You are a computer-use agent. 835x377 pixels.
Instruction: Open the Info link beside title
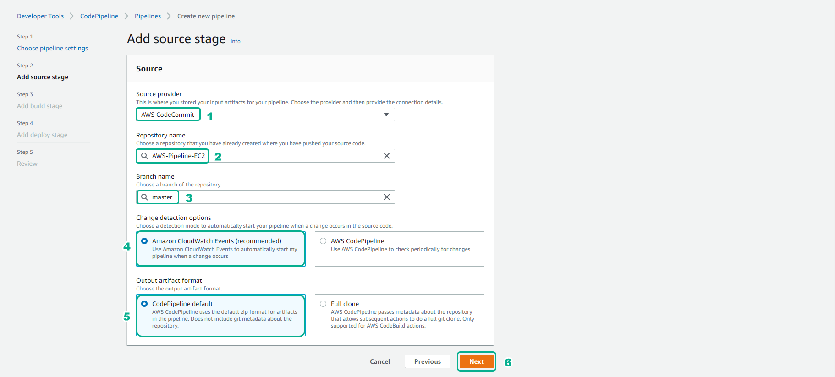tap(236, 41)
